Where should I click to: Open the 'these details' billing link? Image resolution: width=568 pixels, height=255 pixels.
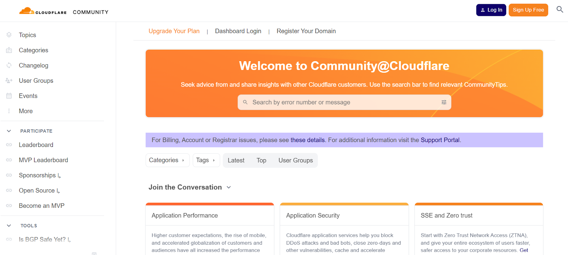click(307, 140)
